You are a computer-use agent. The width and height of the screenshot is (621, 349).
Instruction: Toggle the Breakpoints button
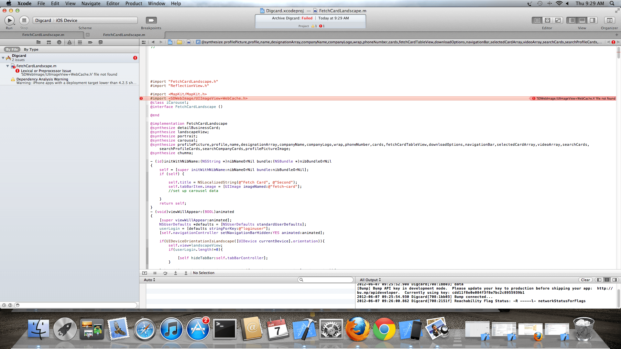pos(151,20)
